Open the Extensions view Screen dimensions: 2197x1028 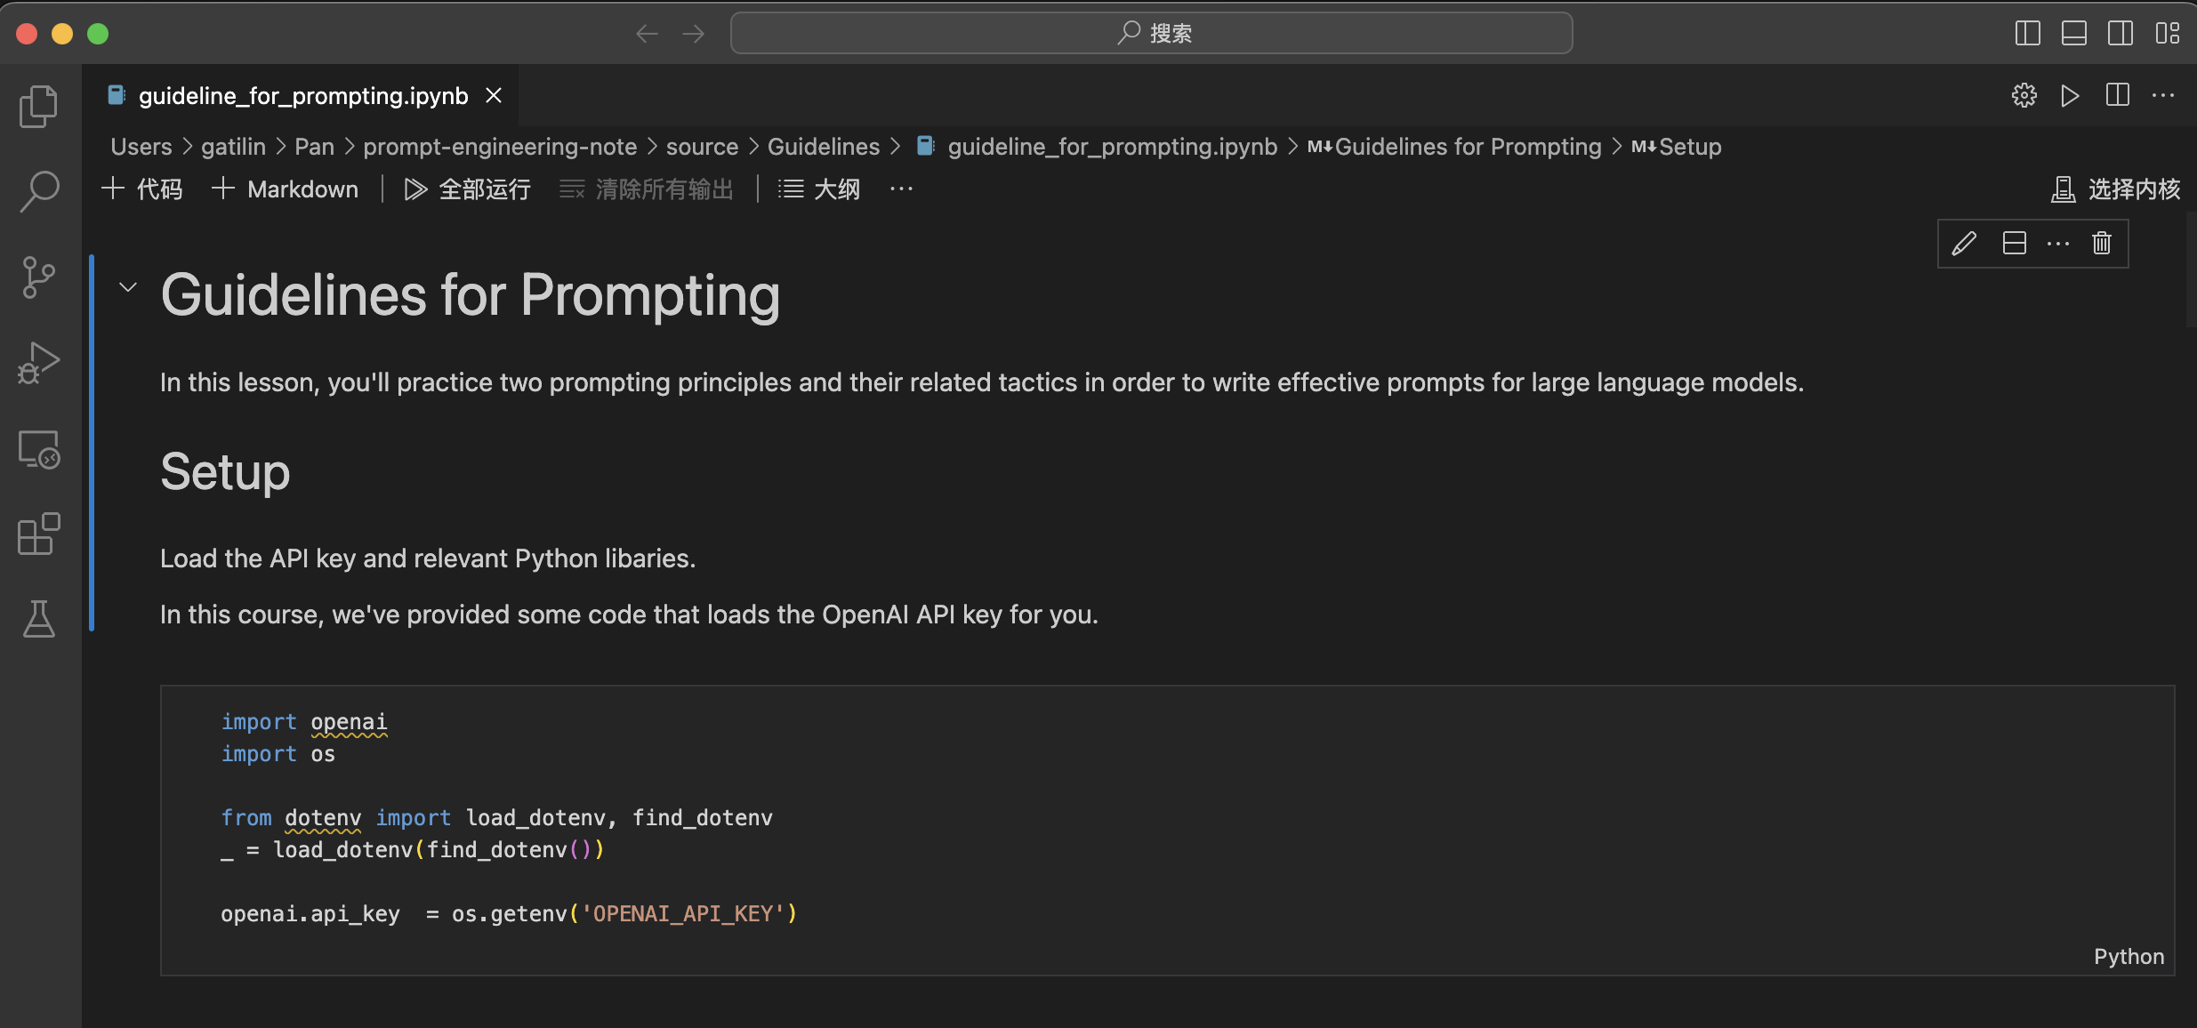coord(39,534)
